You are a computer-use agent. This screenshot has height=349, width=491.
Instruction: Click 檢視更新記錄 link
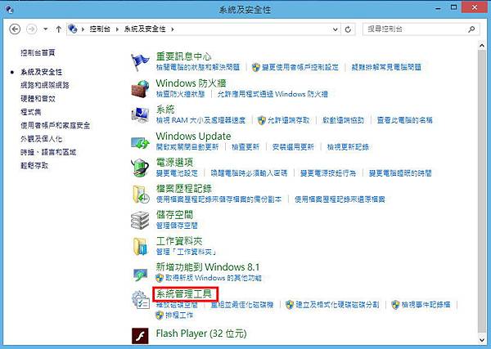point(348,146)
